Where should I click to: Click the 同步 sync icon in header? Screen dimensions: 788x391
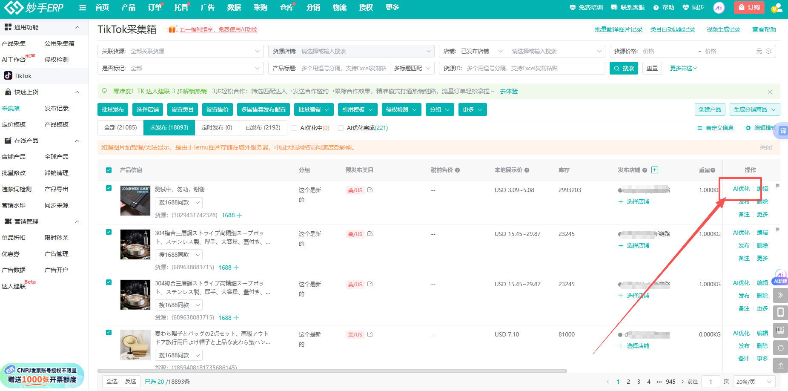point(685,7)
